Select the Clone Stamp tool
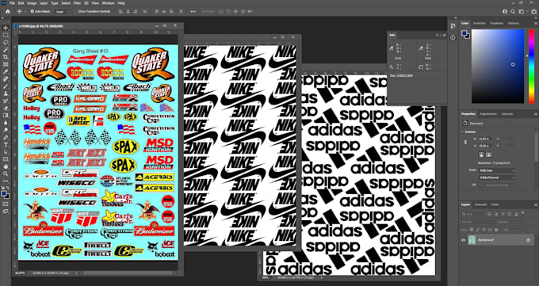Viewport: 539px width, 286px height. coord(6,93)
